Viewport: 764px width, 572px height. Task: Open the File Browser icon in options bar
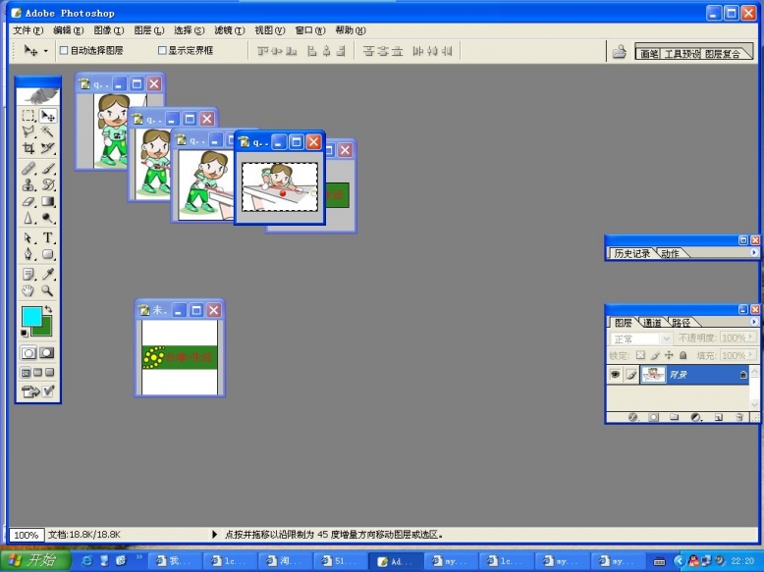[x=620, y=51]
